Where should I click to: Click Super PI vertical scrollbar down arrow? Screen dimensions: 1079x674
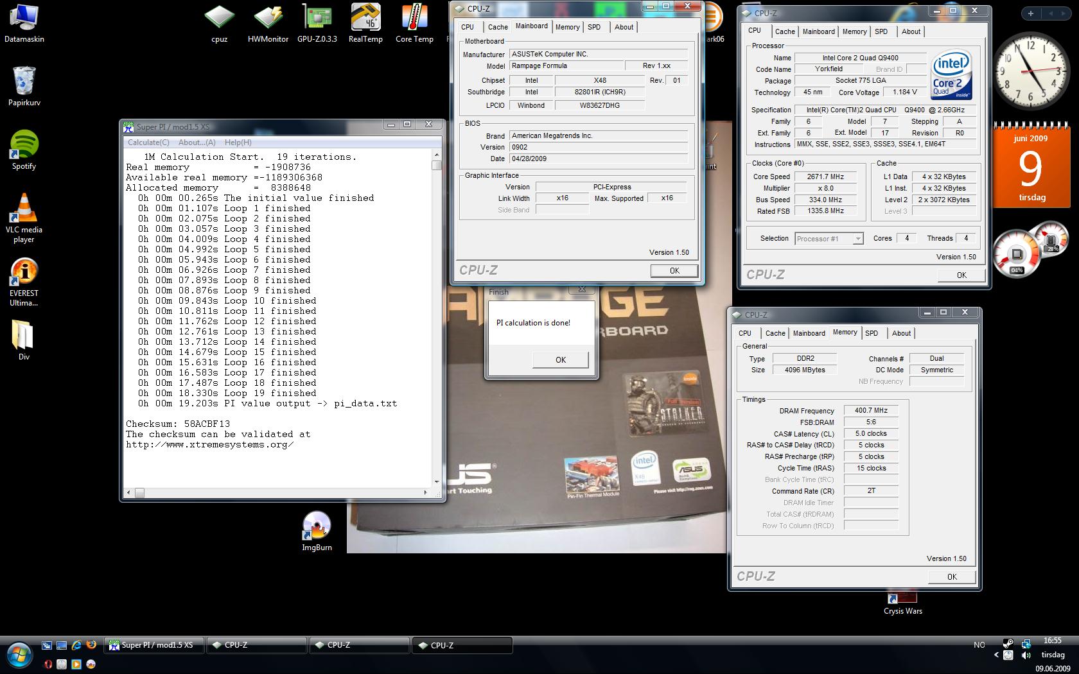tap(437, 481)
